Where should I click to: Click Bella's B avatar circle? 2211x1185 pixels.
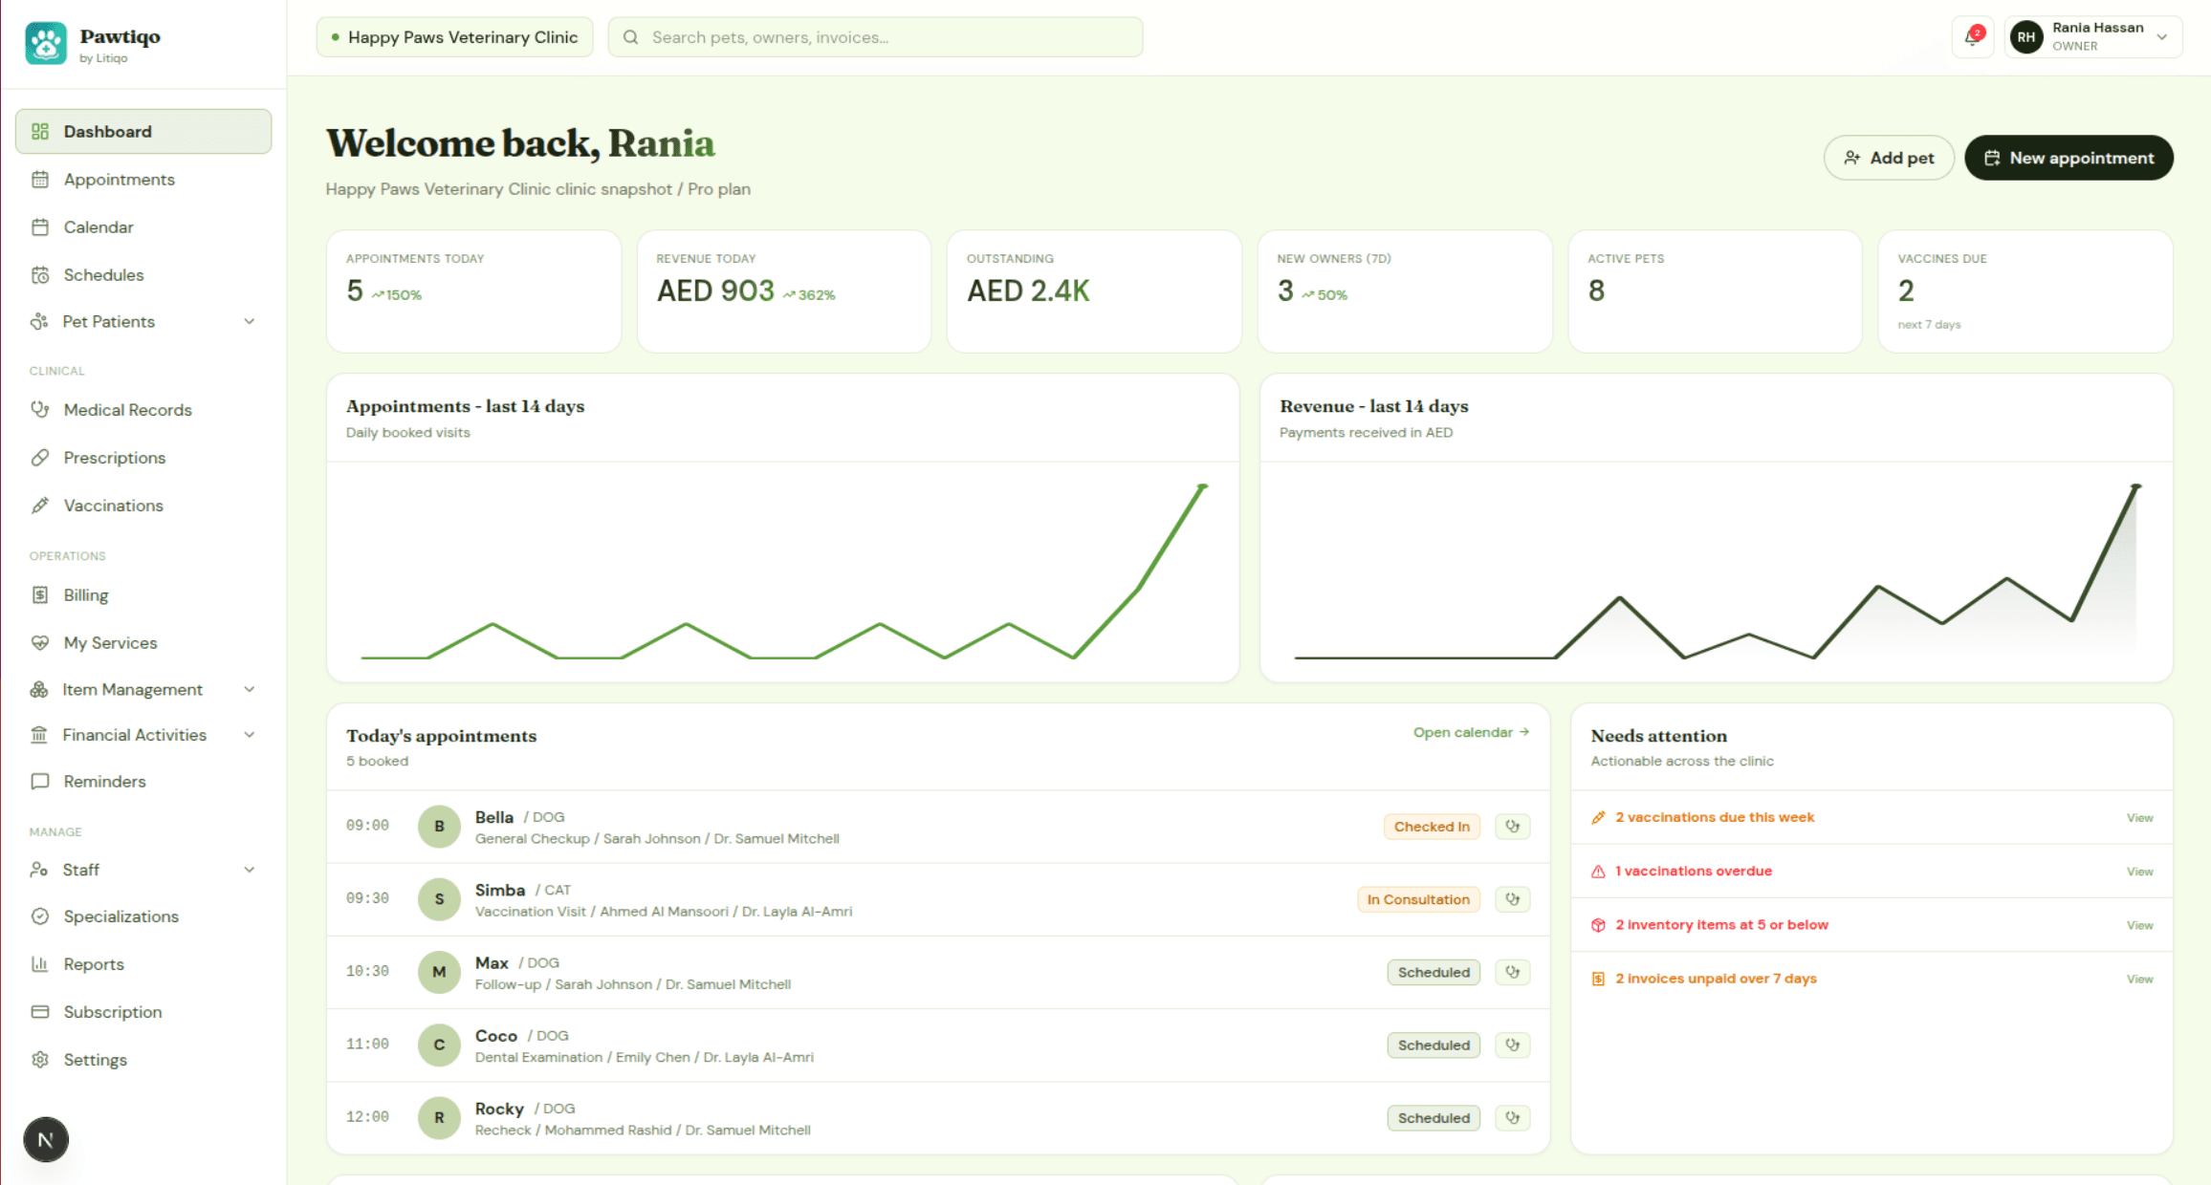pos(439,826)
